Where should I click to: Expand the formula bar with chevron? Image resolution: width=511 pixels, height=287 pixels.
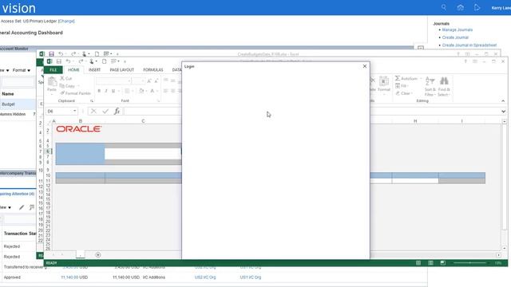(x=503, y=112)
